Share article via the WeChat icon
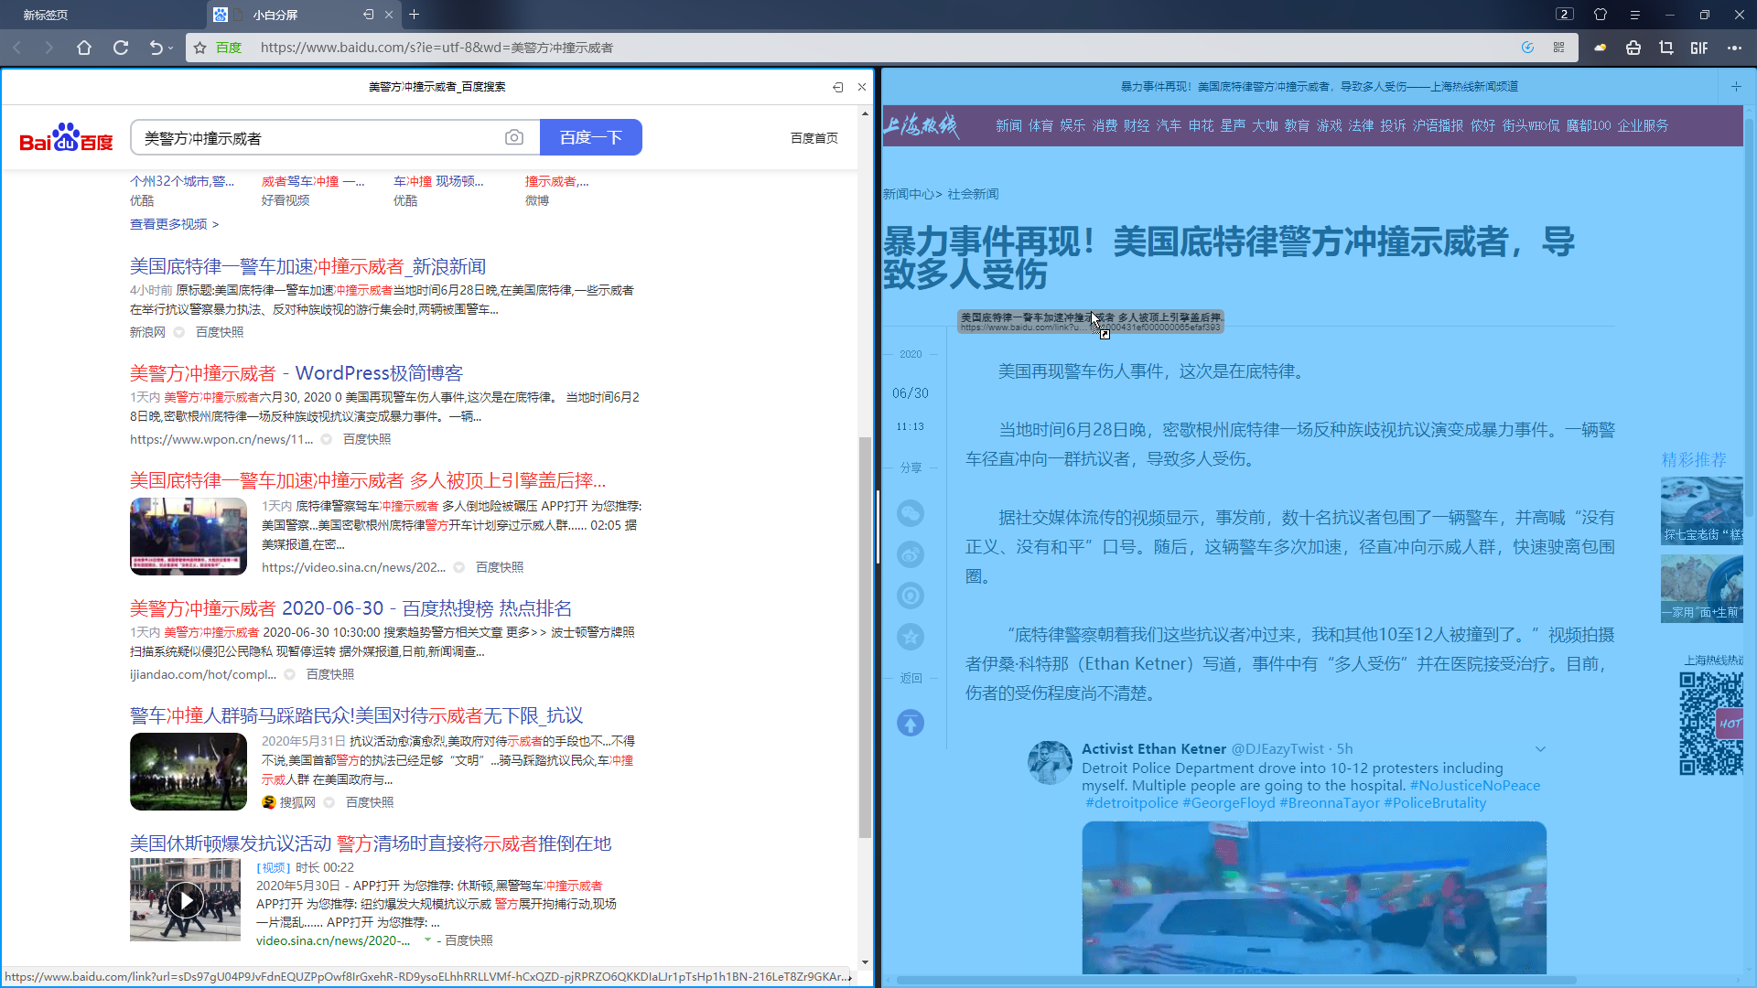Viewport: 1757px width, 988px height. (x=911, y=513)
